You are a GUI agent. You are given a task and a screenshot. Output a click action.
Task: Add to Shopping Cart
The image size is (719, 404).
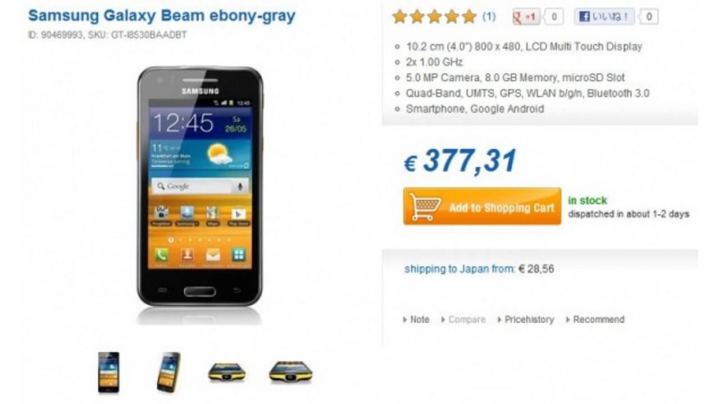[482, 206]
